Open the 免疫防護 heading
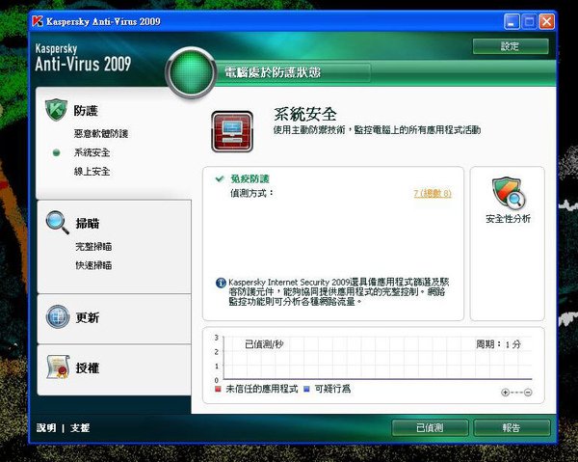Viewport: 578px width, 462px height. click(250, 179)
